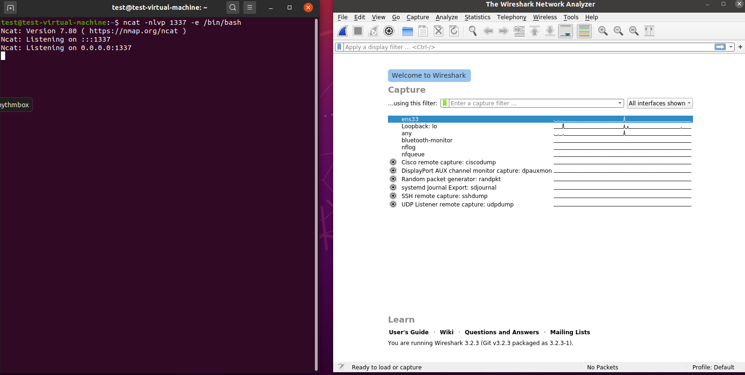Open the Statistics menu
The width and height of the screenshot is (745, 375).
tap(477, 17)
